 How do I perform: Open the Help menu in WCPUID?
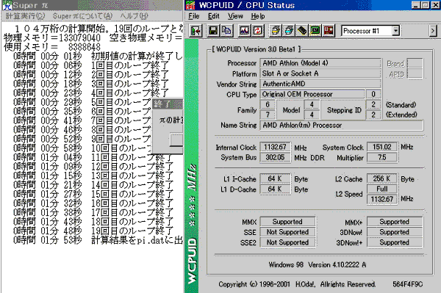coord(258,16)
